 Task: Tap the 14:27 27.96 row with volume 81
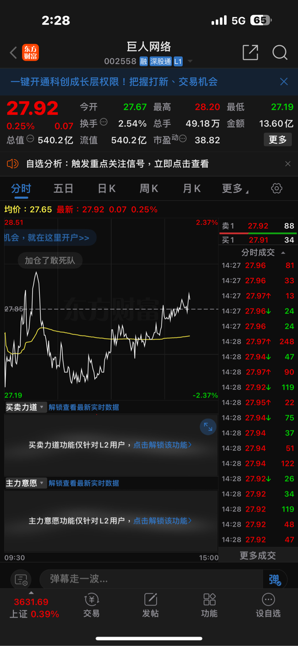[x=258, y=265]
